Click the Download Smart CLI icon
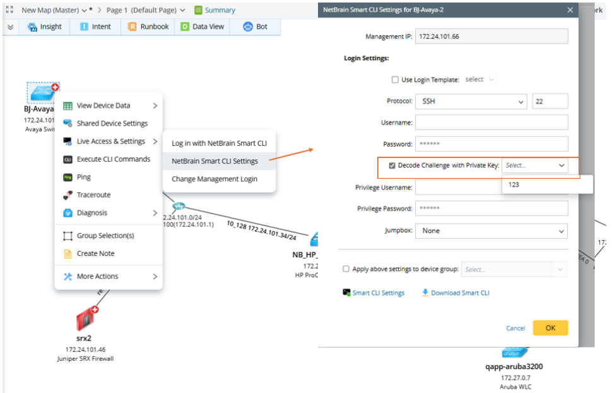Viewport: 612px width, 393px height. coord(425,293)
